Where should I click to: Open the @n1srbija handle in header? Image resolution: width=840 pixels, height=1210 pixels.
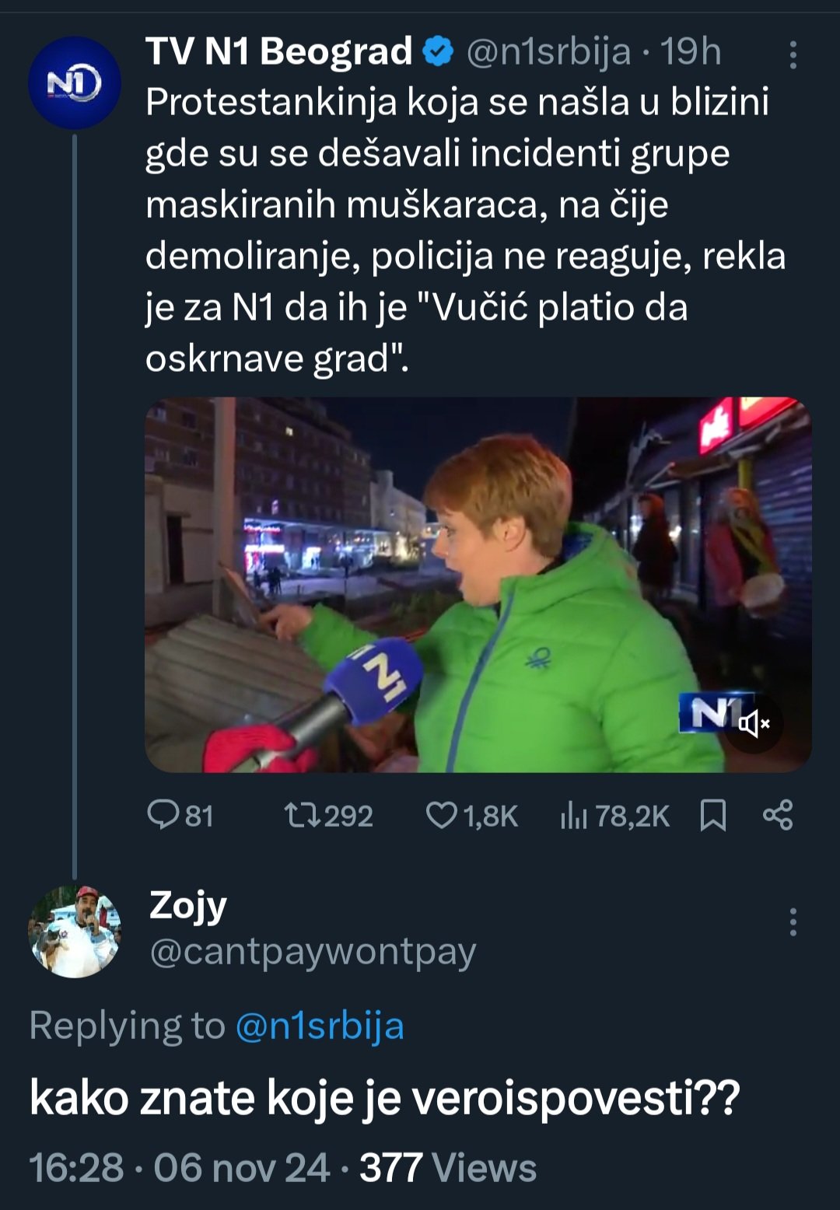click(548, 52)
